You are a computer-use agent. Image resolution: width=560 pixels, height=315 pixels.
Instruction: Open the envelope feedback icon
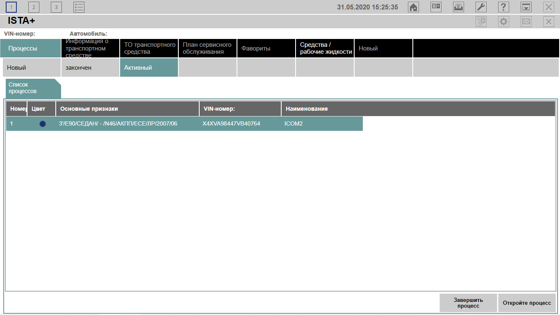(526, 22)
